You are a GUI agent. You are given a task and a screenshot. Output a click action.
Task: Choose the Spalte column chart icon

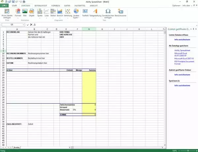click(40, 13)
